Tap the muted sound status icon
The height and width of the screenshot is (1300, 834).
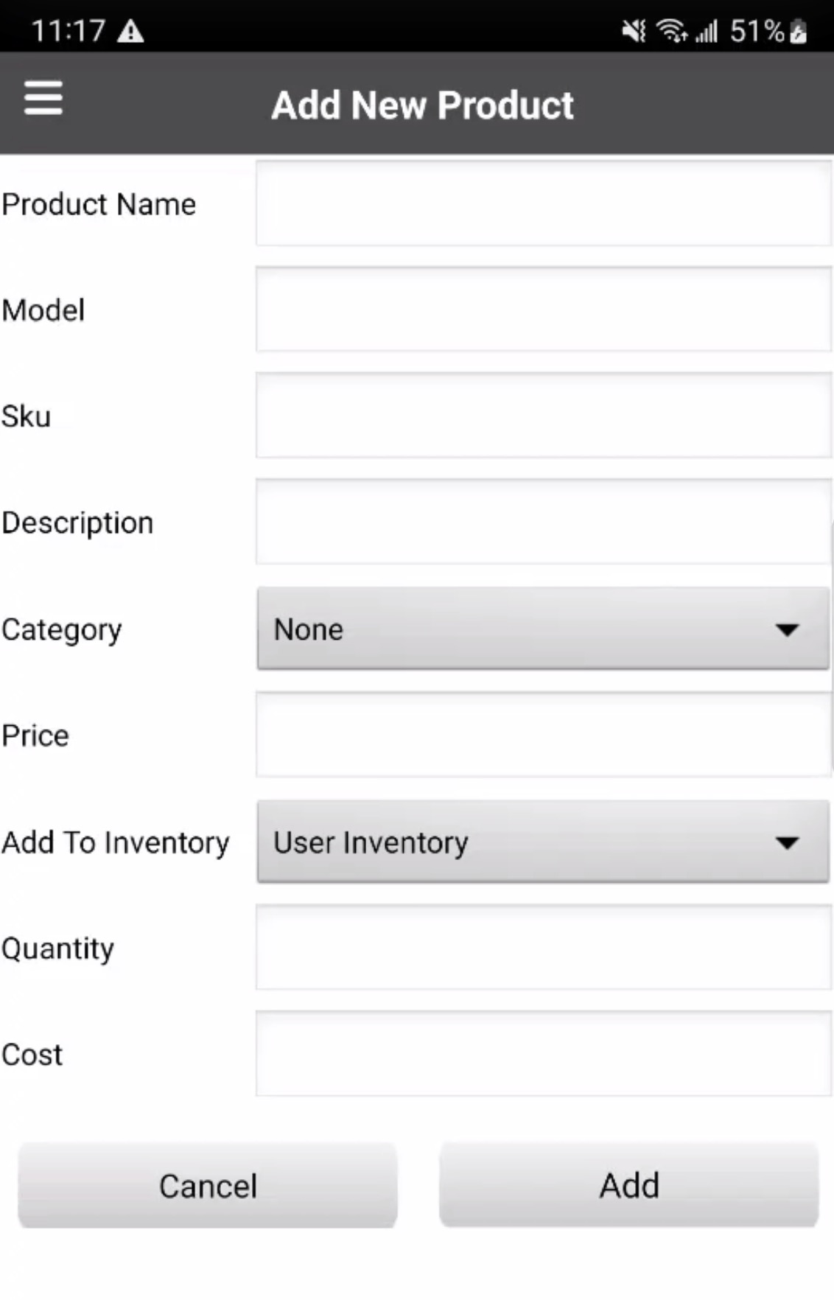click(x=634, y=31)
